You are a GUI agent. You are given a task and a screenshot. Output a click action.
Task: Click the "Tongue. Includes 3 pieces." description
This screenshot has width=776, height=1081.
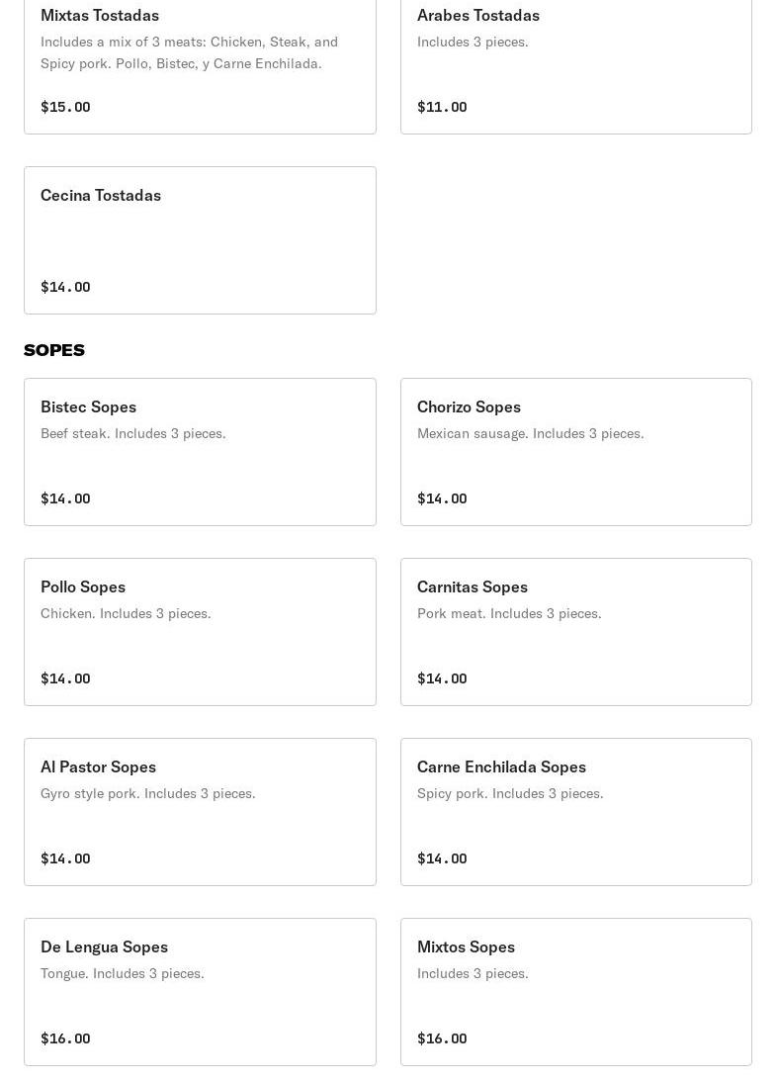point(123,973)
